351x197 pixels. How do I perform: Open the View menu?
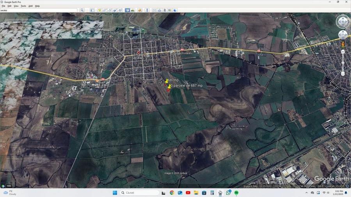coord(16,6)
